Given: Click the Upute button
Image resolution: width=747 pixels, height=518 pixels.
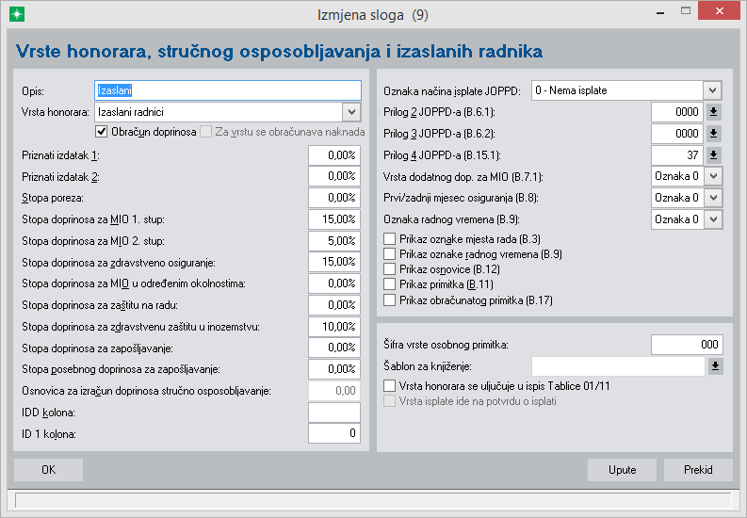Looking at the screenshot, I should click(622, 470).
